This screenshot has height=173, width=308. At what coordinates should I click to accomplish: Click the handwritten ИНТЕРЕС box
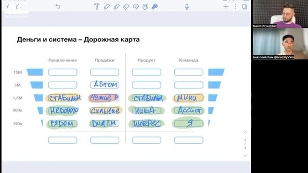point(146,124)
